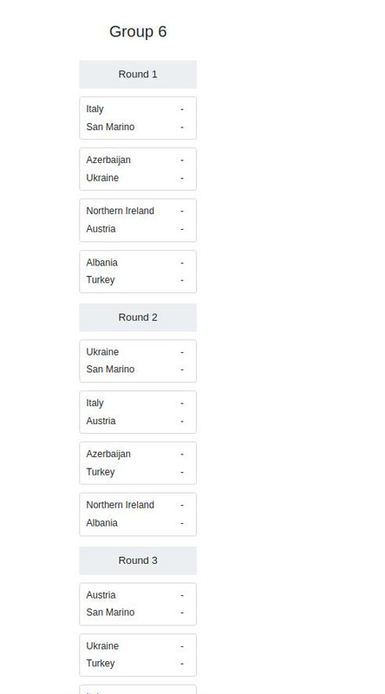Open the Italy vs San Marino match card
Viewport: 385px width, 694px height.
tap(138, 118)
